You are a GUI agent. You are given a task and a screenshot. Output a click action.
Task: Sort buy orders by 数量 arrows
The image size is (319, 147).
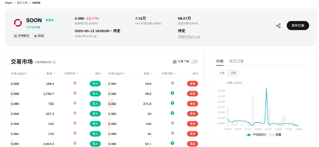[x=54, y=74]
